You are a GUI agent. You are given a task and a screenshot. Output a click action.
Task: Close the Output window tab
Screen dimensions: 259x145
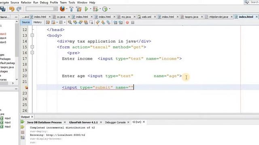32,117
